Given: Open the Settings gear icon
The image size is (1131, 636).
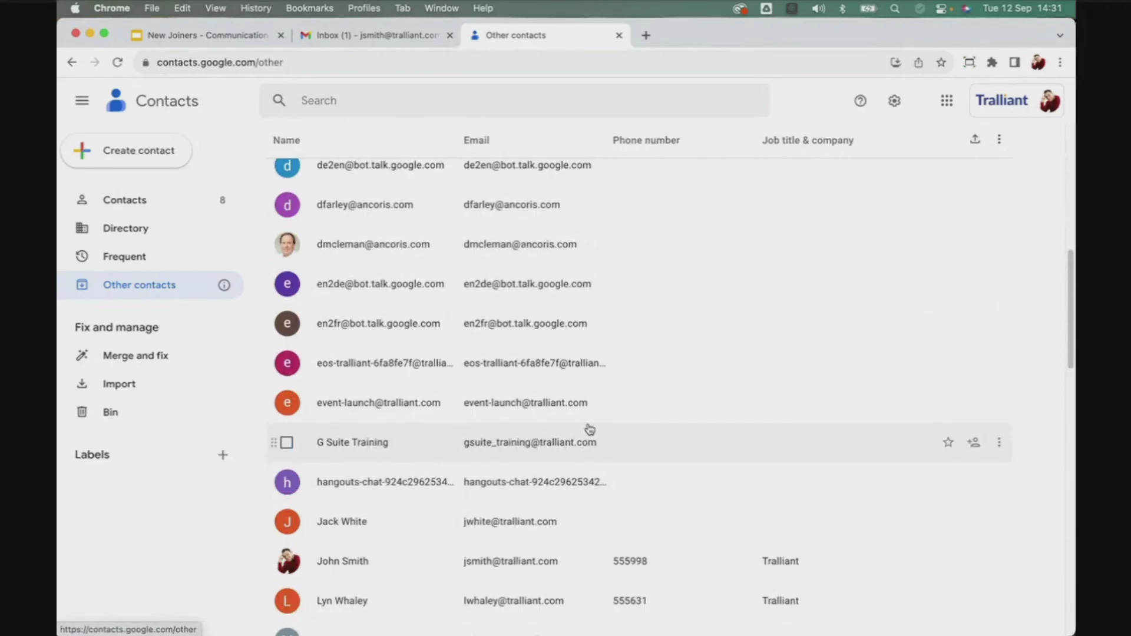Looking at the screenshot, I should (894, 101).
